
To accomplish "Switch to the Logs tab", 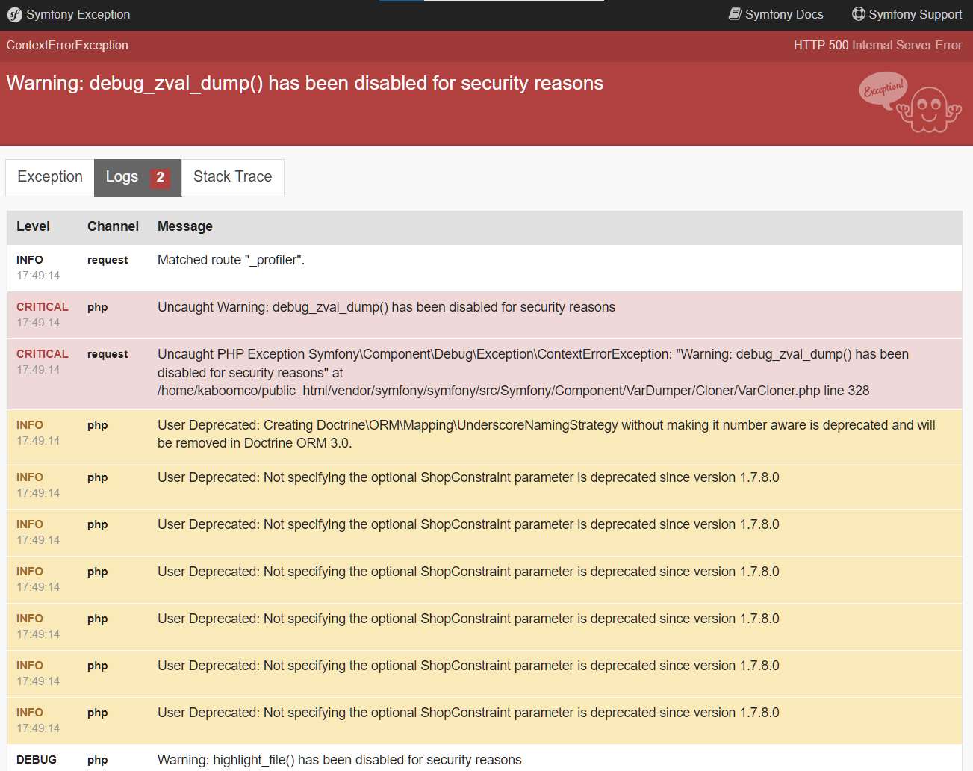I will click(122, 177).
